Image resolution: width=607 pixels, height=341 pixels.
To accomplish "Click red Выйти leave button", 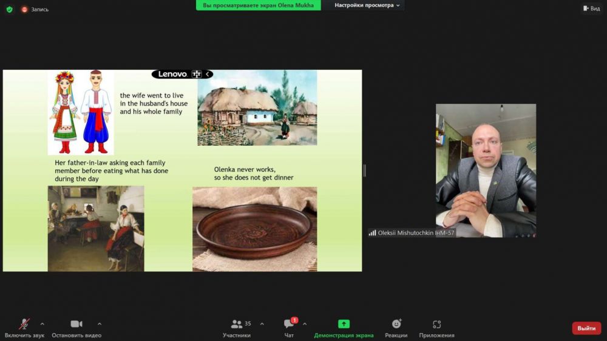I will 586,328.
